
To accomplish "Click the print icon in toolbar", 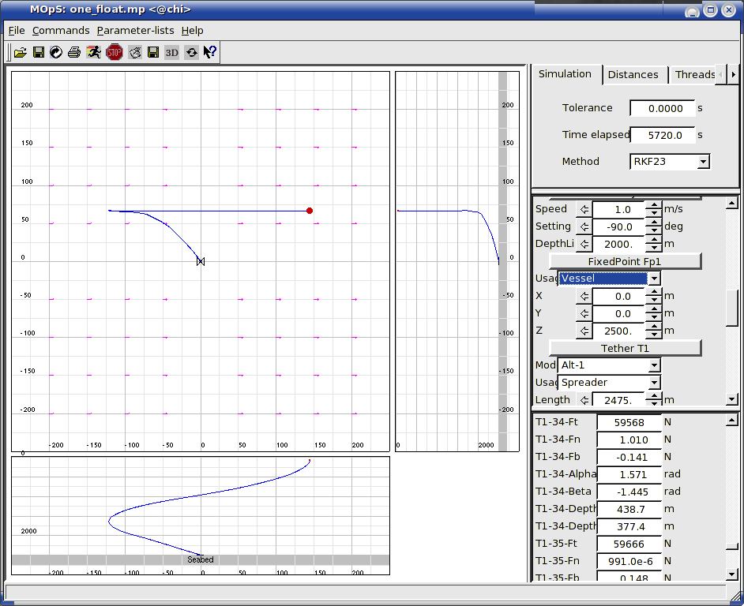I will [74, 53].
